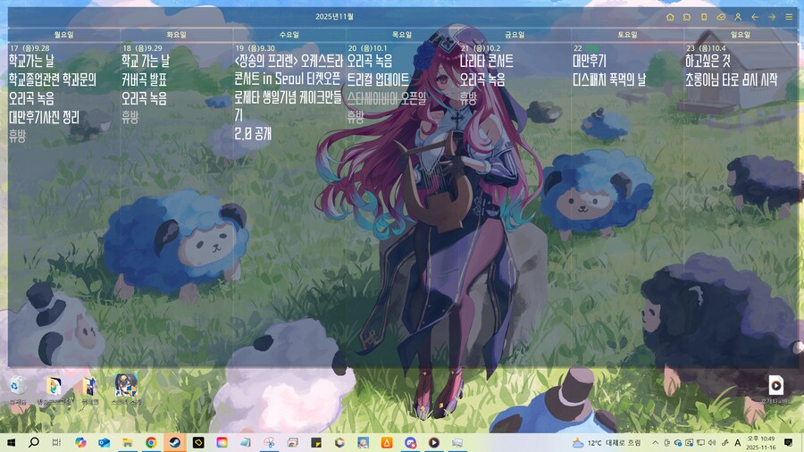Click the date label '23 (음)10.4'
This screenshot has height=452, width=804.
pos(706,48)
